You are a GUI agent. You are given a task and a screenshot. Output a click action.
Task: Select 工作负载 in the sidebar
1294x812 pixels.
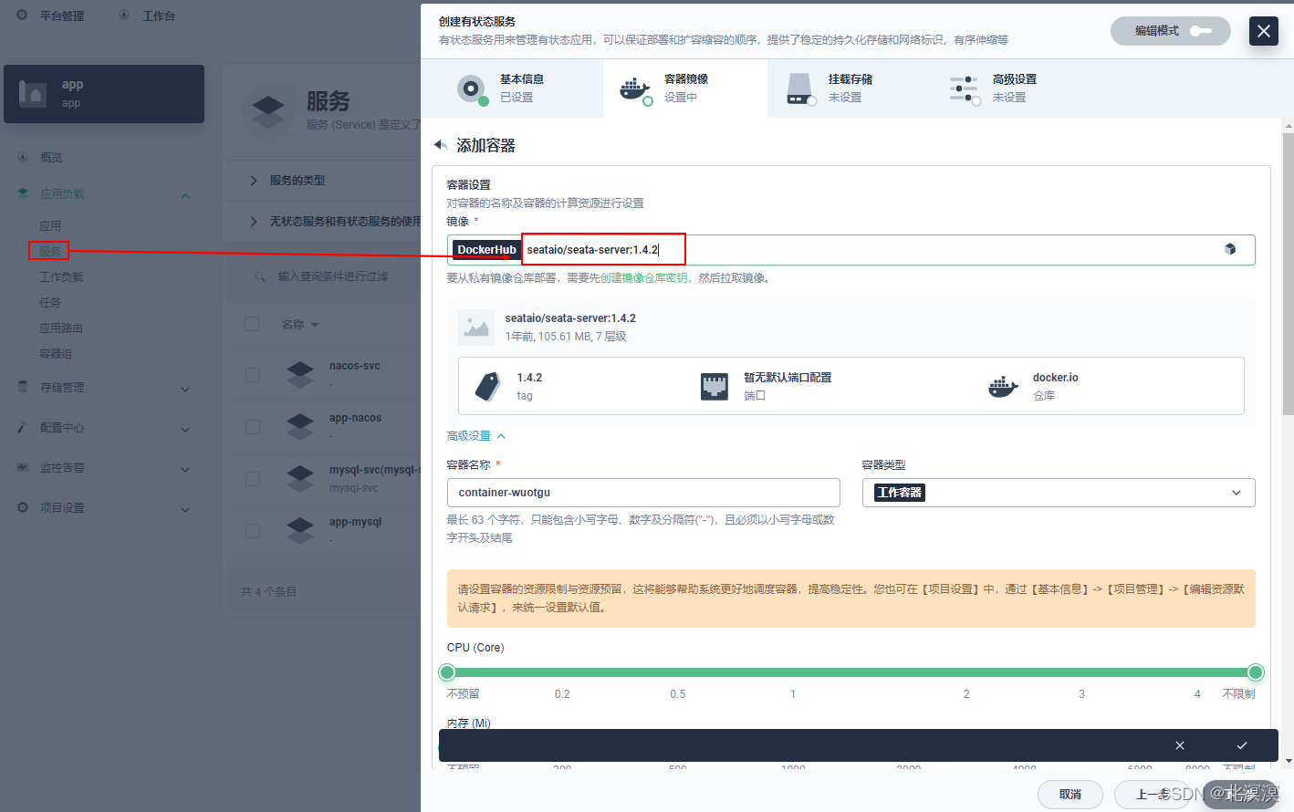click(61, 277)
